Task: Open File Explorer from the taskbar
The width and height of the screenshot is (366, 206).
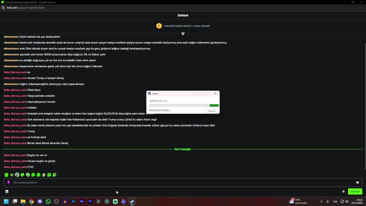Action: (23, 201)
